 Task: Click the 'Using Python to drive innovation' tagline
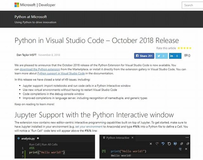36,22
